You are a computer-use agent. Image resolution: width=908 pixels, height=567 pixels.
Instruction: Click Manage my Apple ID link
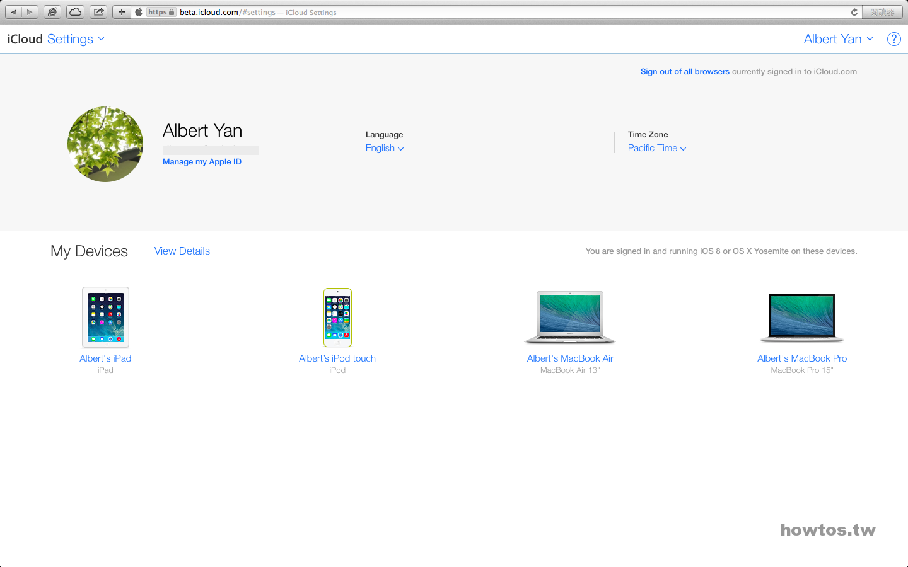pyautogui.click(x=202, y=162)
